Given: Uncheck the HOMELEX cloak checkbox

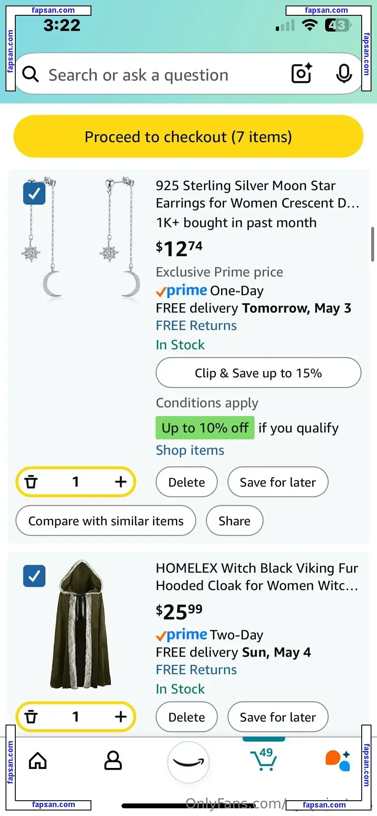Looking at the screenshot, I should point(34,576).
